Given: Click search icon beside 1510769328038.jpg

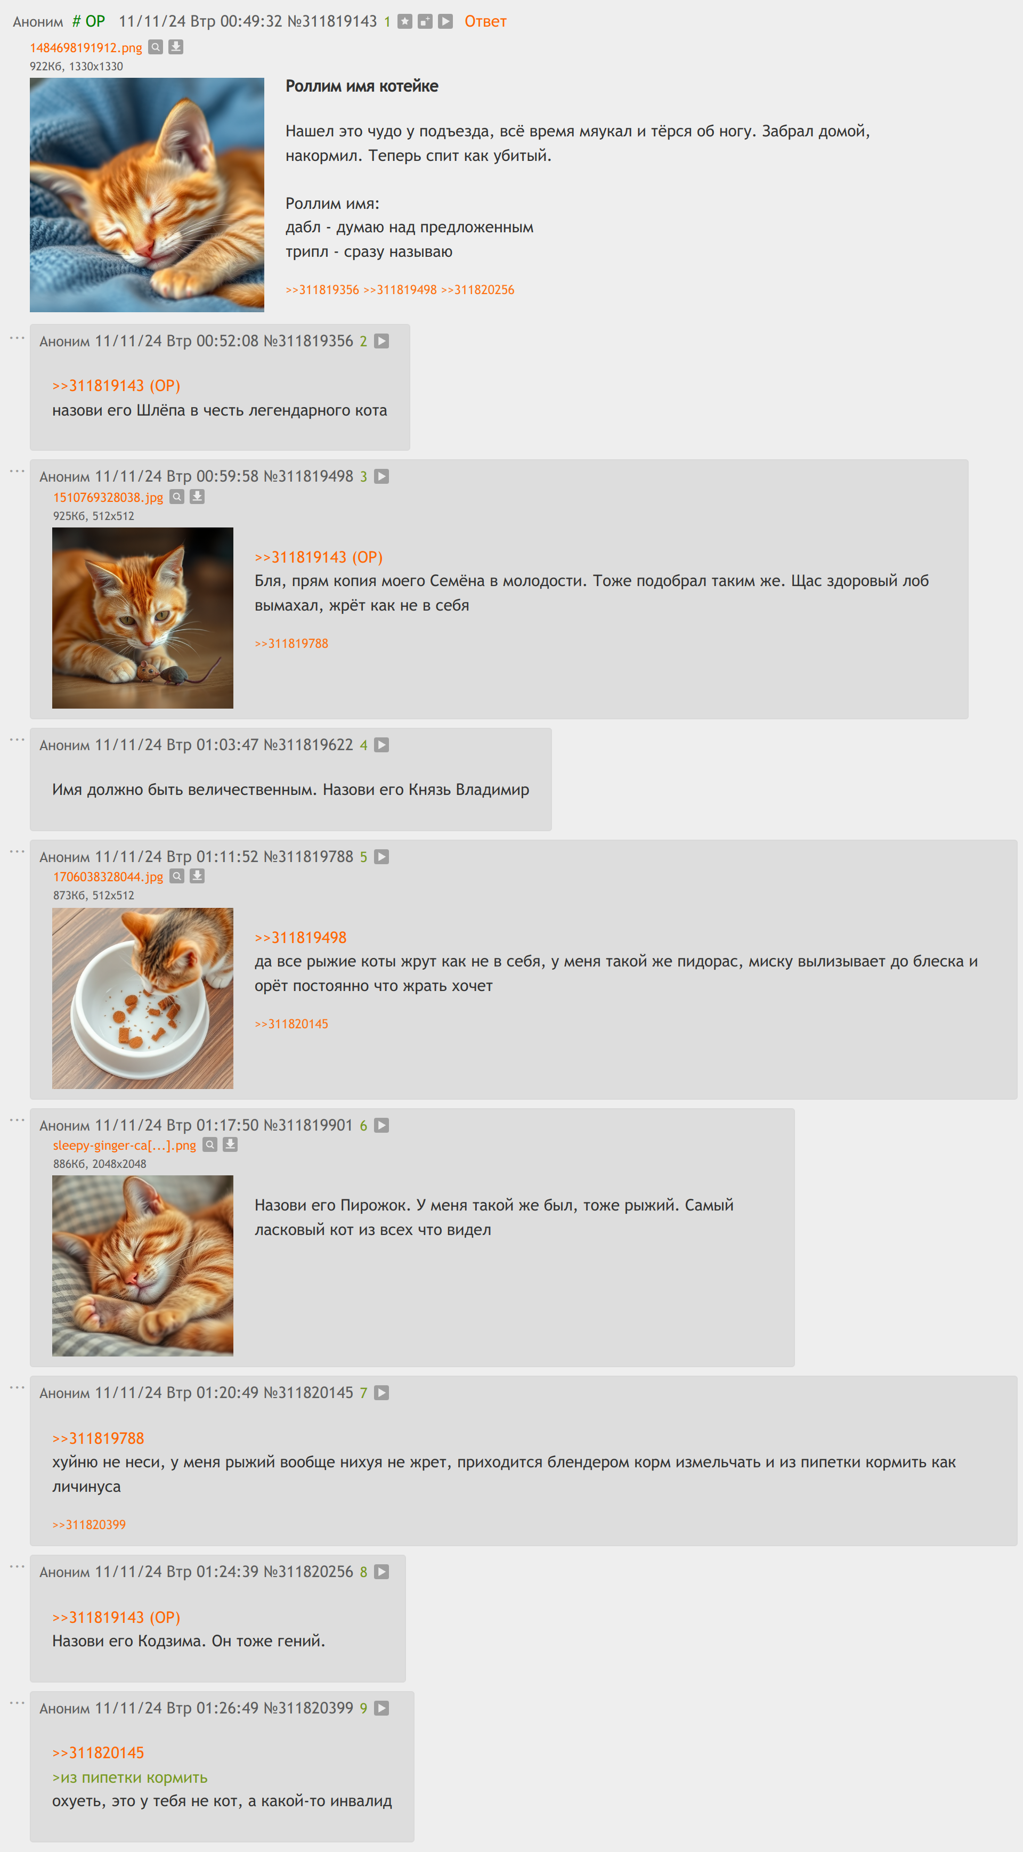Looking at the screenshot, I should [x=177, y=497].
